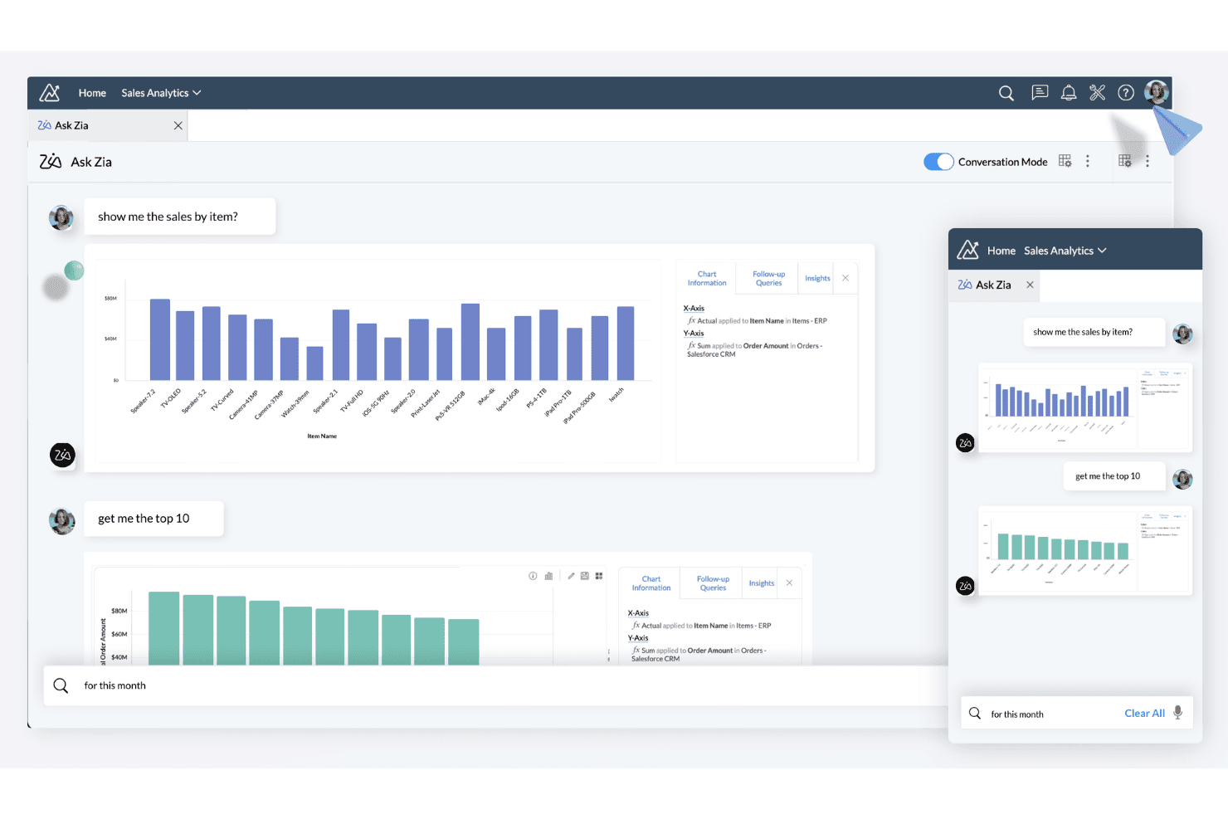Click the Zoho Analytics logo in main window
The width and height of the screenshot is (1228, 819).
click(x=50, y=93)
